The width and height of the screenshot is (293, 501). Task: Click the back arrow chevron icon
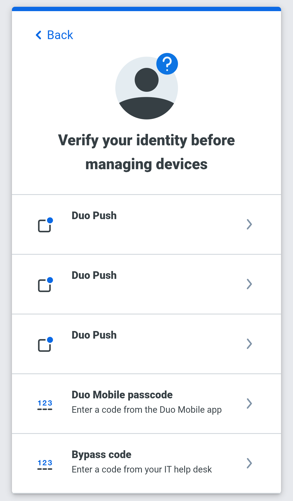[x=39, y=35]
